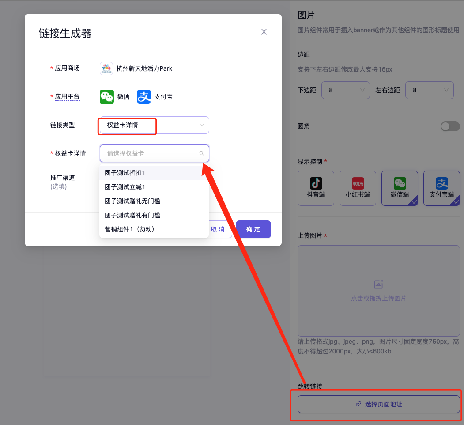464x425 pixels.
Task: Click the Alipay icon in 应用平台
Action: 144,97
